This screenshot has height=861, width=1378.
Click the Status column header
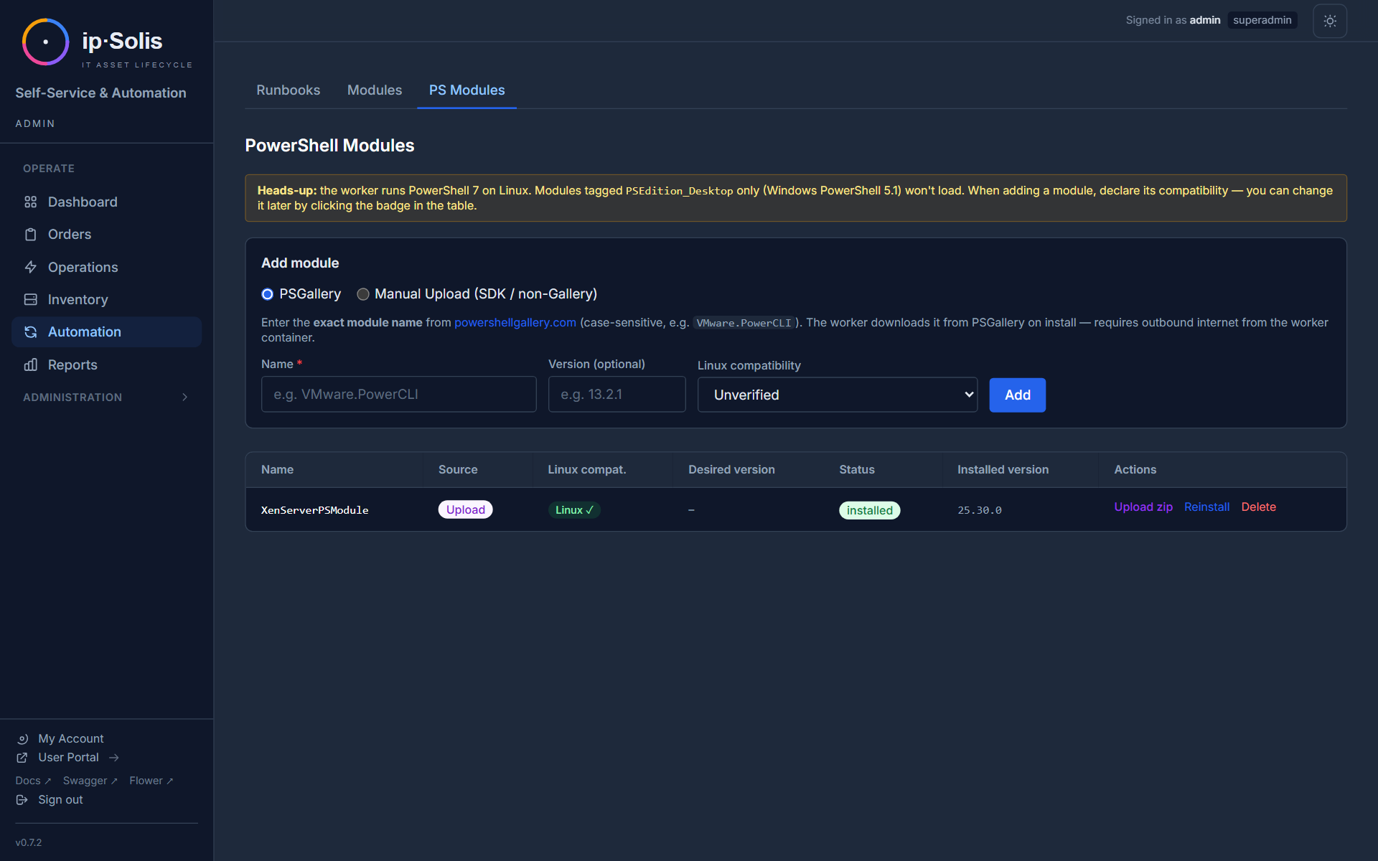tap(857, 470)
